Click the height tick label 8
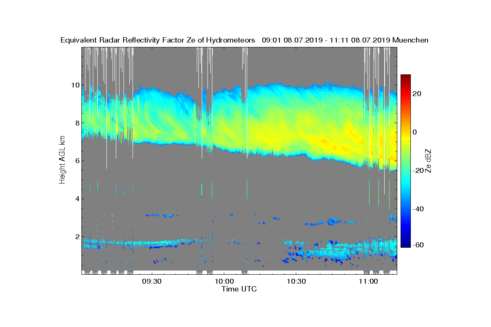This screenshot has width=491, height=327. (77, 123)
